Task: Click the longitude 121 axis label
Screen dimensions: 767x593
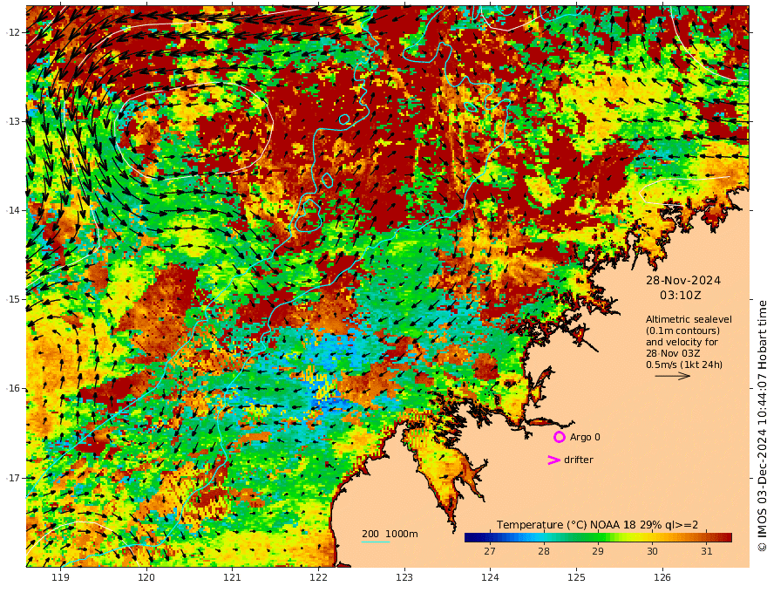Action: (233, 578)
